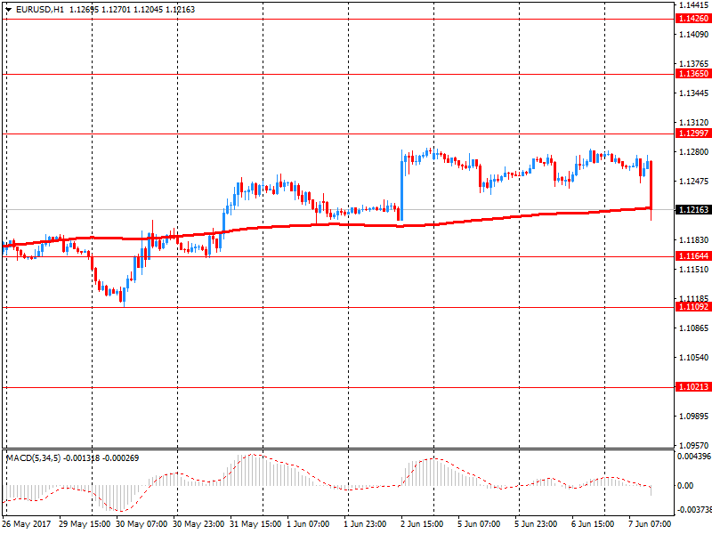Click the 1.12475 price scale value
Viewport: 712px width, 534px height.
(693, 182)
